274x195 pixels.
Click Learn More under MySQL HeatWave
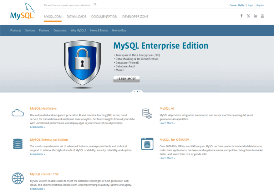(37, 127)
